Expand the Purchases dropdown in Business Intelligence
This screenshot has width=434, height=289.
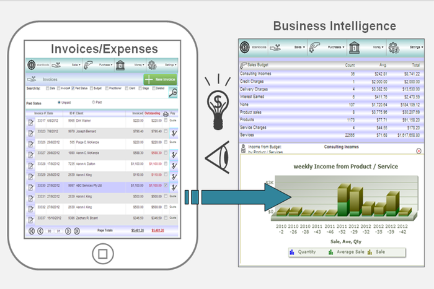335,47
